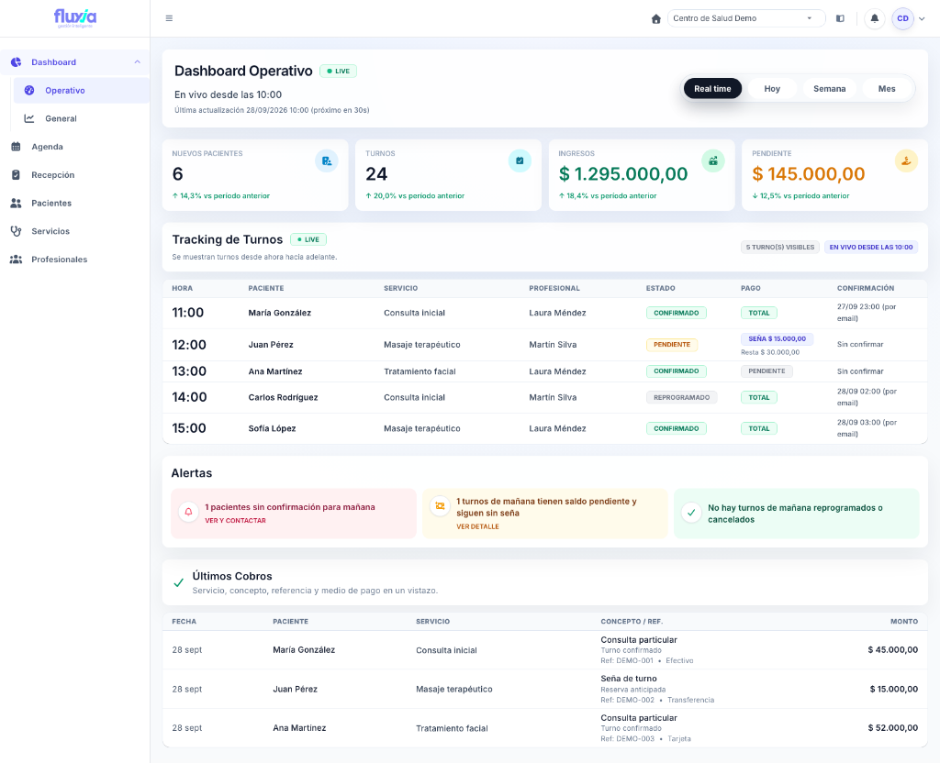Toggle the layout panel icon
940x763 pixels.
click(x=840, y=18)
